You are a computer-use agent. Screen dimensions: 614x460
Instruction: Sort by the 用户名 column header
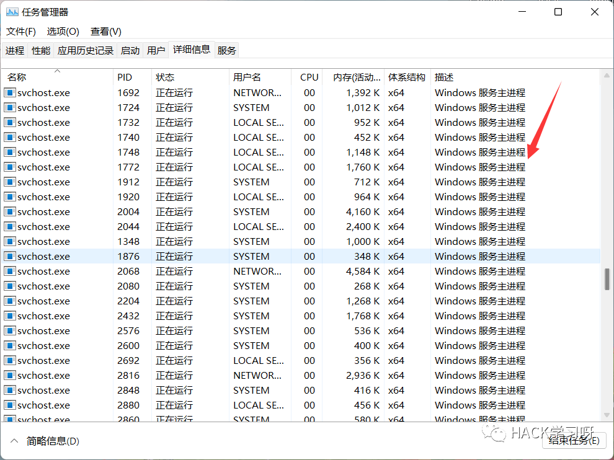pyautogui.click(x=260, y=77)
